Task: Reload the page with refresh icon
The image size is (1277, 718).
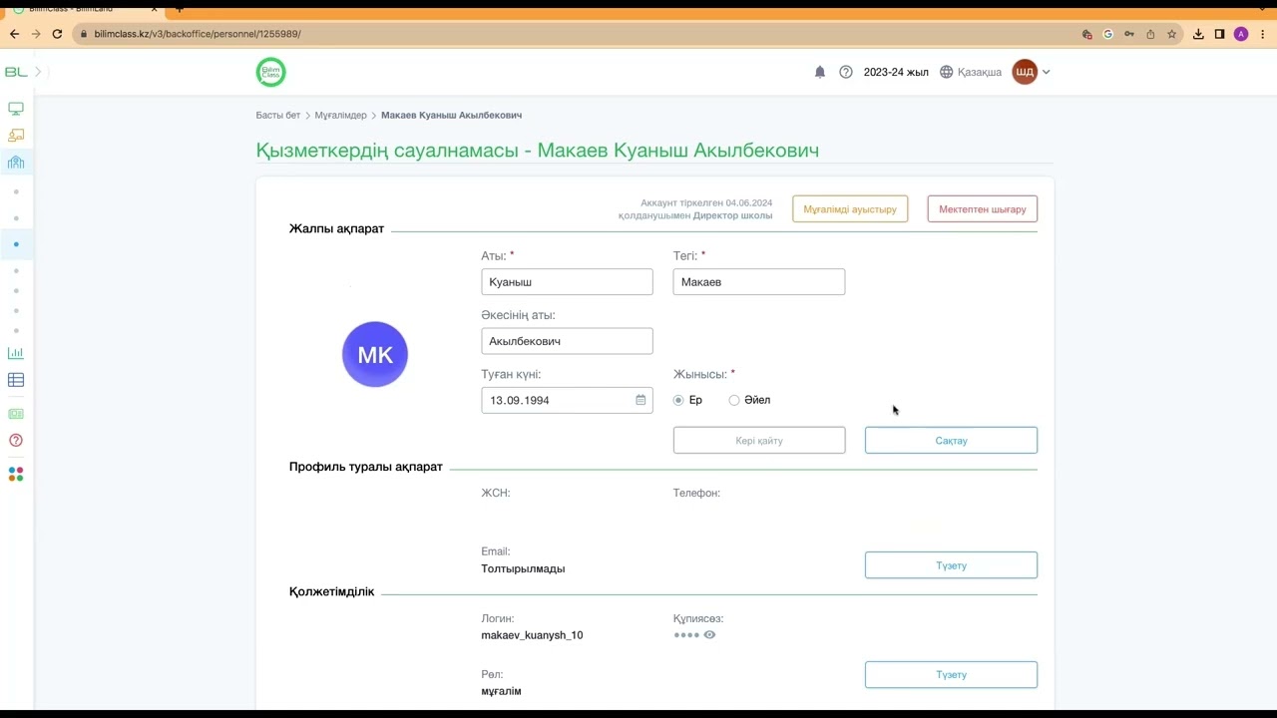Action: point(58,34)
